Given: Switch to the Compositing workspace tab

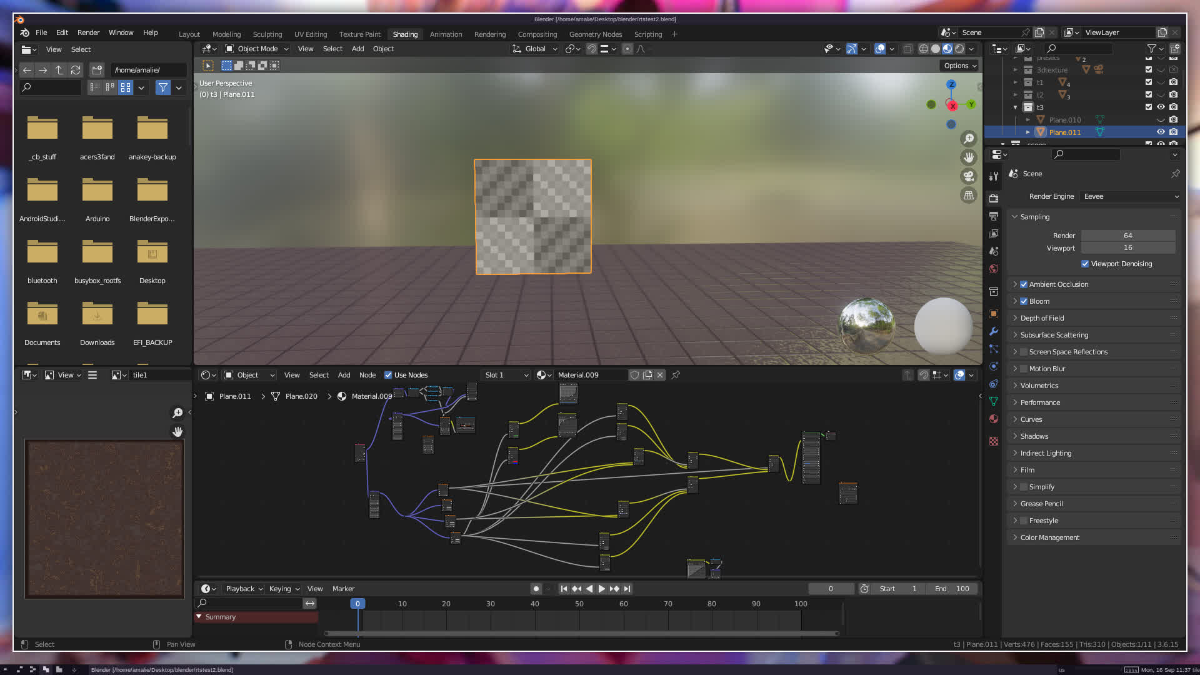Looking at the screenshot, I should (537, 34).
